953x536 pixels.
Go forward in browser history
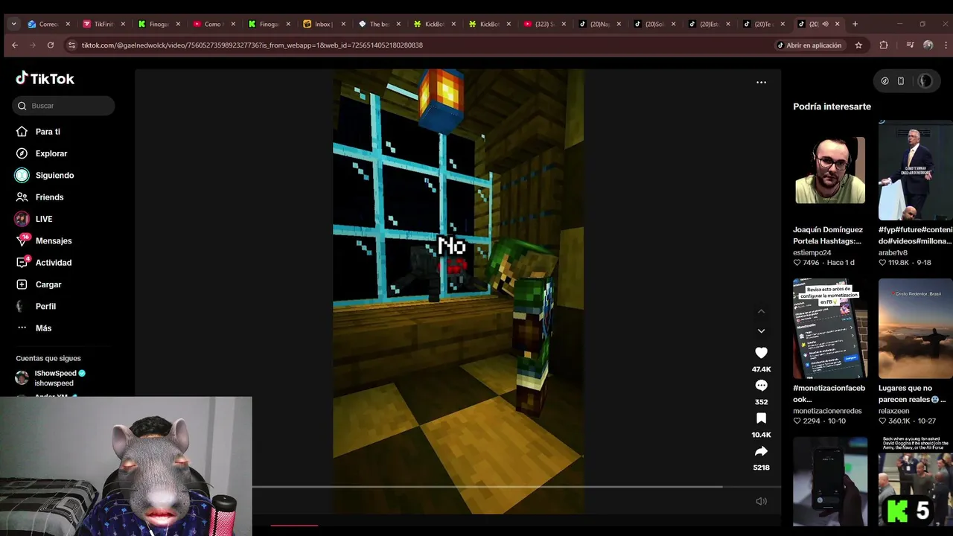coord(32,45)
